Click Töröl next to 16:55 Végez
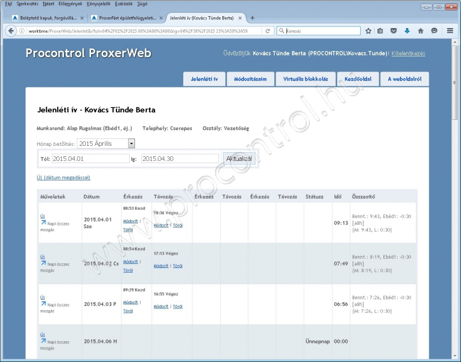This screenshot has height=362, width=461. pyautogui.click(x=177, y=307)
